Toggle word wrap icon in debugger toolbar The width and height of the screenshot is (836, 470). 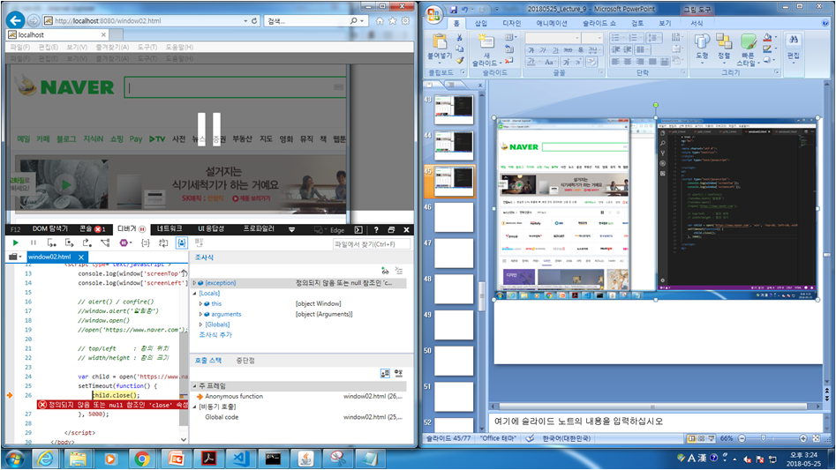[163, 242]
